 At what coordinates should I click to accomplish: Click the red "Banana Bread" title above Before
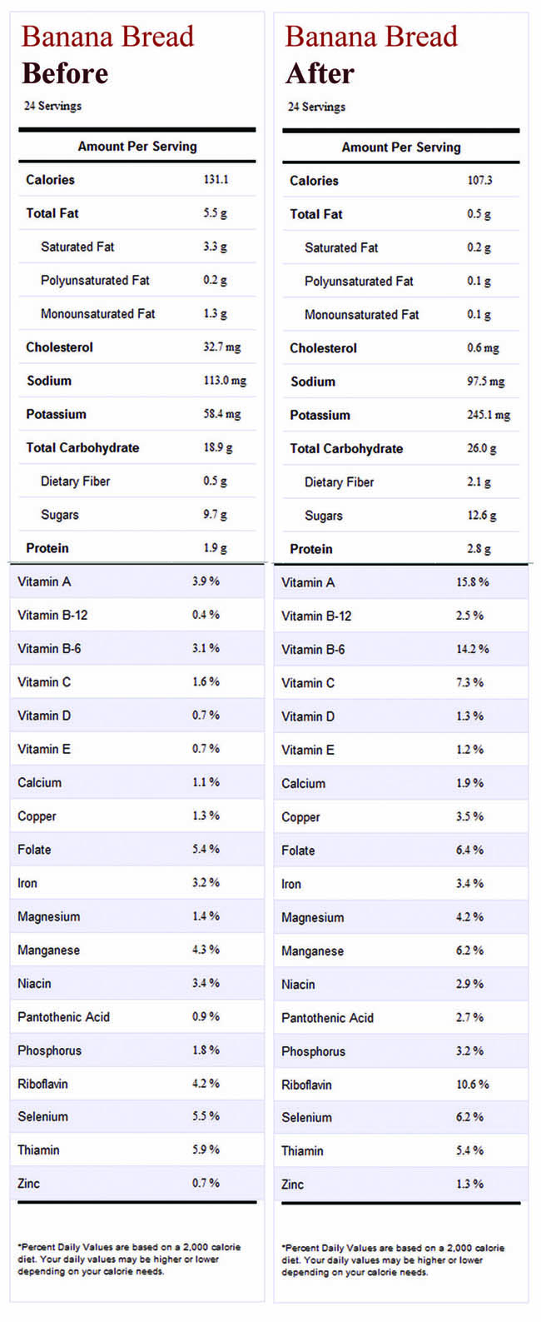pos(107,37)
